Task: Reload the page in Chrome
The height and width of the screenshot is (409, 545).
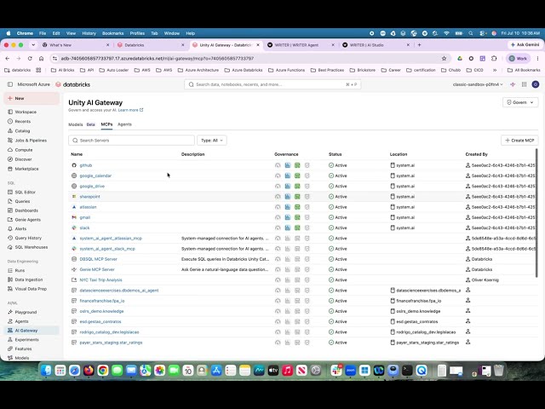Action: coord(30,59)
